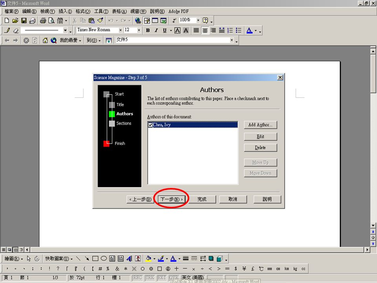Open the 快取圖案(U) AutoShapes menu
This screenshot has width=377, height=283.
(59, 259)
